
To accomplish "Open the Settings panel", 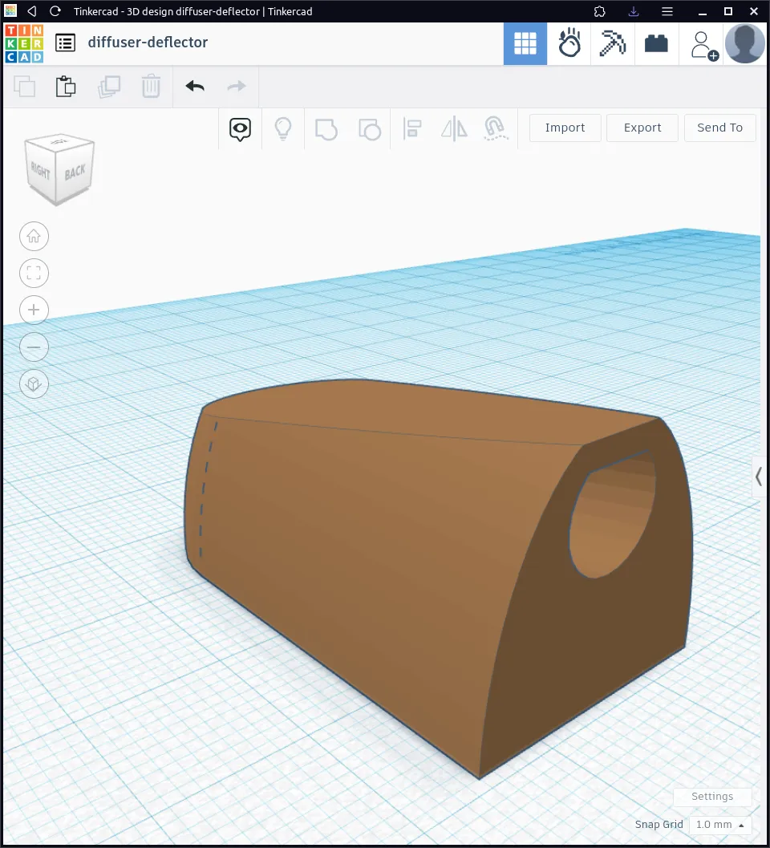I will click(x=712, y=797).
